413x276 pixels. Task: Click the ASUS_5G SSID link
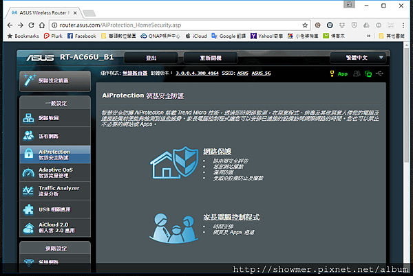click(x=261, y=73)
